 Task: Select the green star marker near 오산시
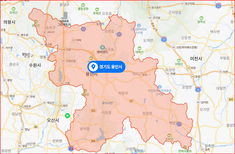click(67, 115)
